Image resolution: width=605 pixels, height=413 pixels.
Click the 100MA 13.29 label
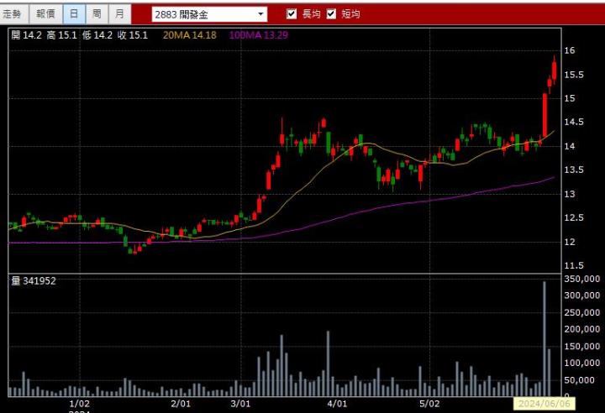pyautogui.click(x=258, y=35)
